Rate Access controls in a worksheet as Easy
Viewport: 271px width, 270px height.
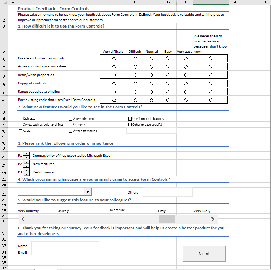pos(168,66)
